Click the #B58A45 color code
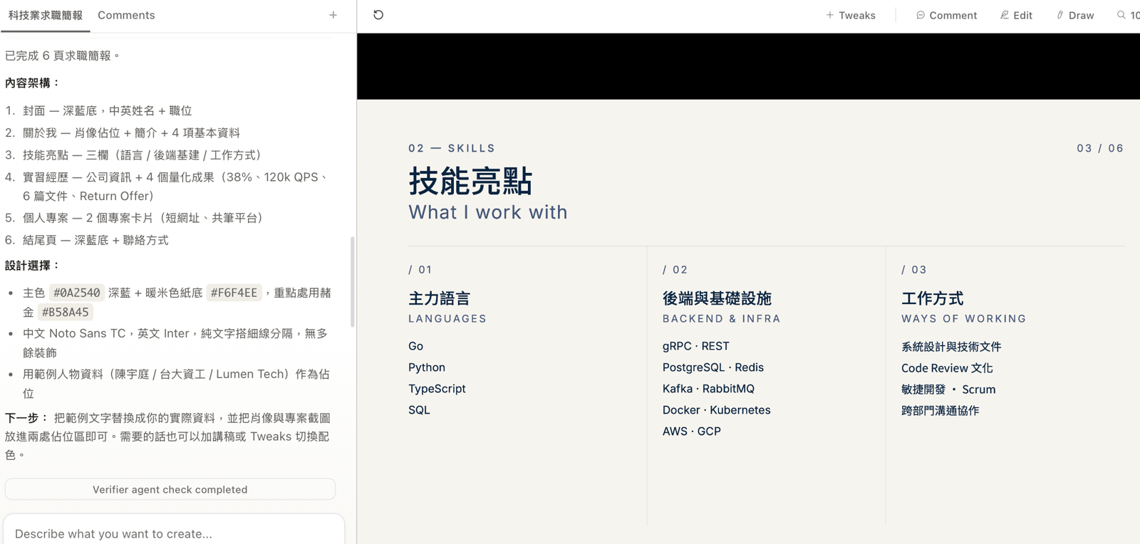The width and height of the screenshot is (1140, 544). (x=66, y=312)
